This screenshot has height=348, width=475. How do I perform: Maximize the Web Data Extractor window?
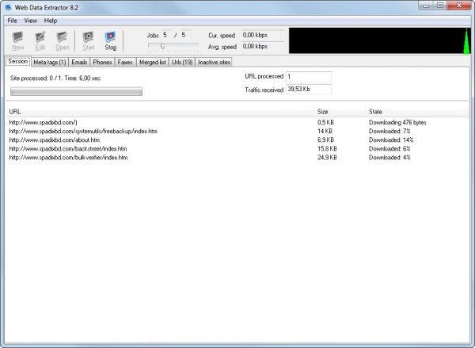440,6
